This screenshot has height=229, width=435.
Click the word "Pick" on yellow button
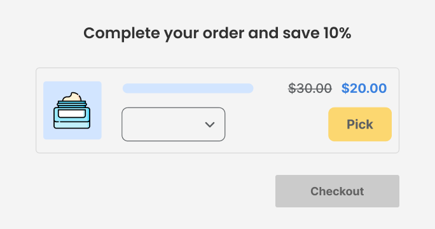[x=360, y=124]
